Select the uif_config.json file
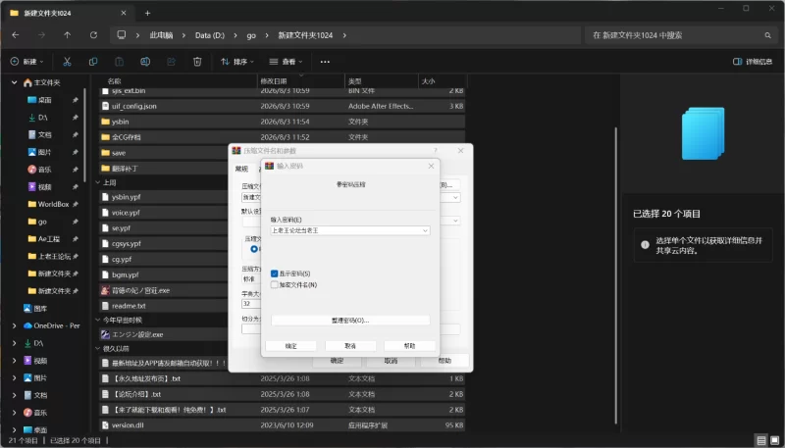 coord(283,106)
